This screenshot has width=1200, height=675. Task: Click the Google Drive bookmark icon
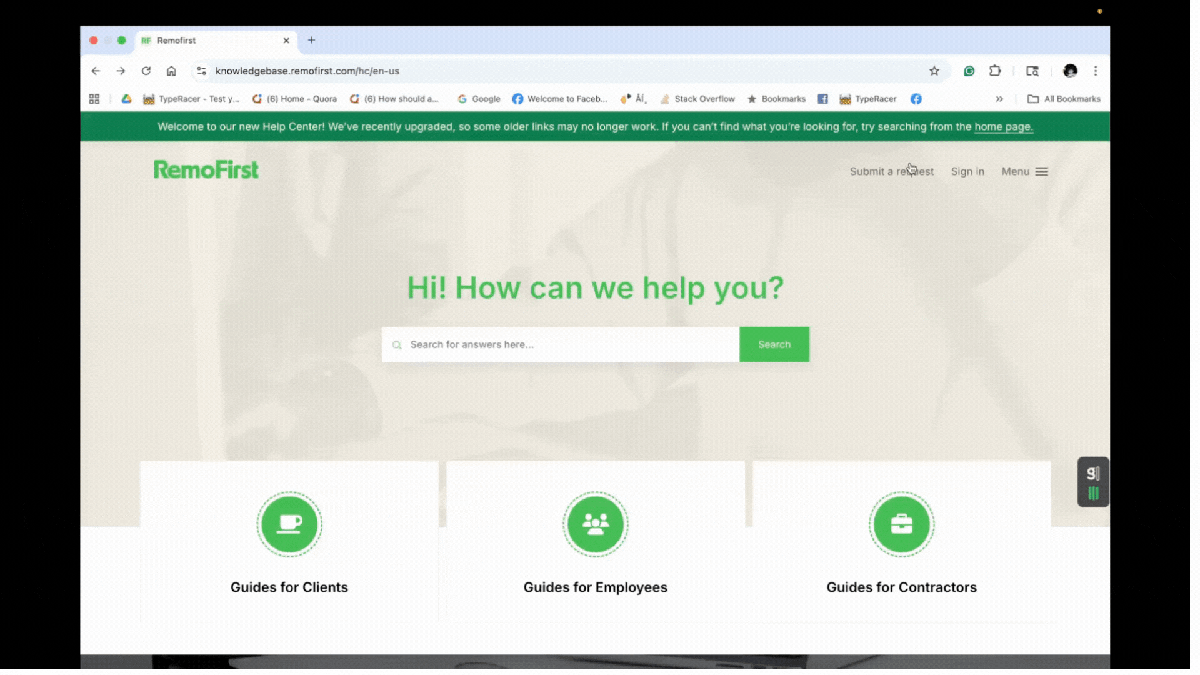coord(126,99)
